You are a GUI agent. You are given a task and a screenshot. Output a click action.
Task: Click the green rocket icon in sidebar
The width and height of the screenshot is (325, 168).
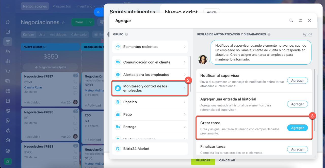(x=8, y=161)
